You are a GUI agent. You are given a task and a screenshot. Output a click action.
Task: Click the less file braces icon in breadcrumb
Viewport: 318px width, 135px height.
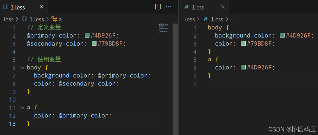[24, 19]
